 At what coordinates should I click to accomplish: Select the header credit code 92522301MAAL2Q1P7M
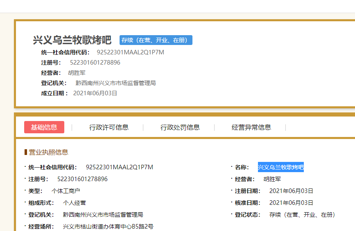(130, 52)
